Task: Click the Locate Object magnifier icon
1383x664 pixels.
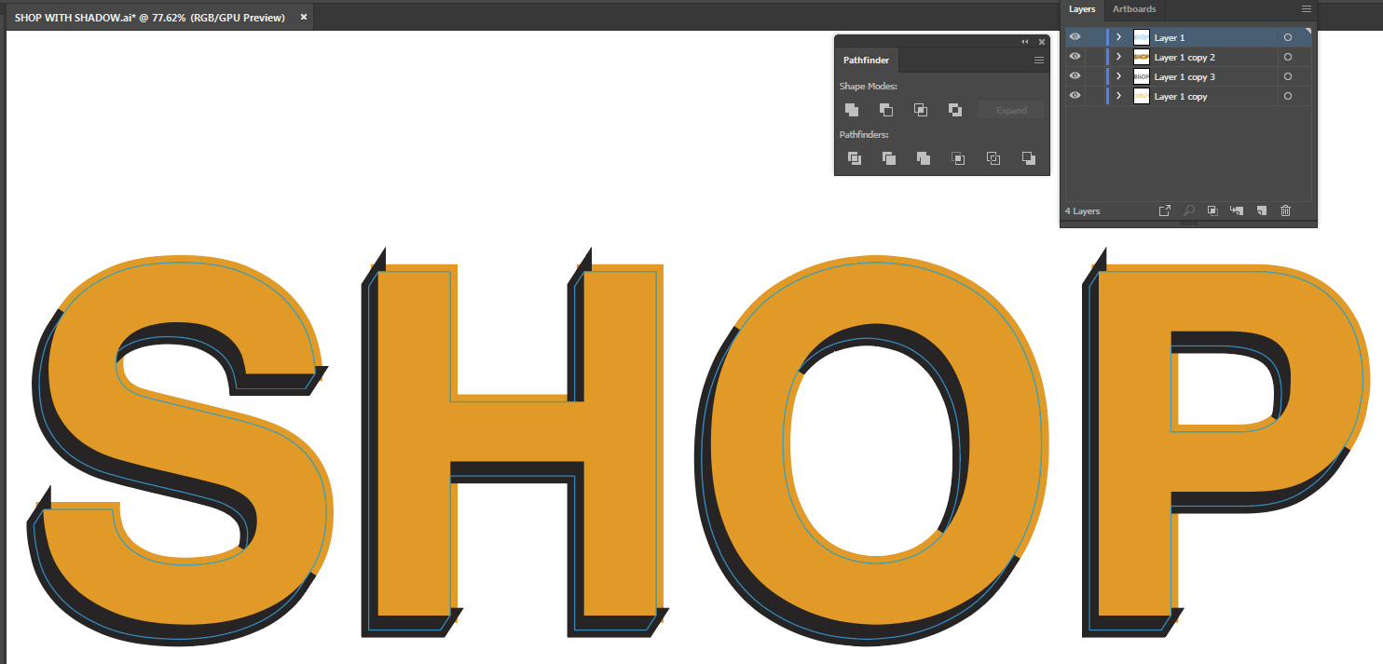Action: [x=1189, y=211]
